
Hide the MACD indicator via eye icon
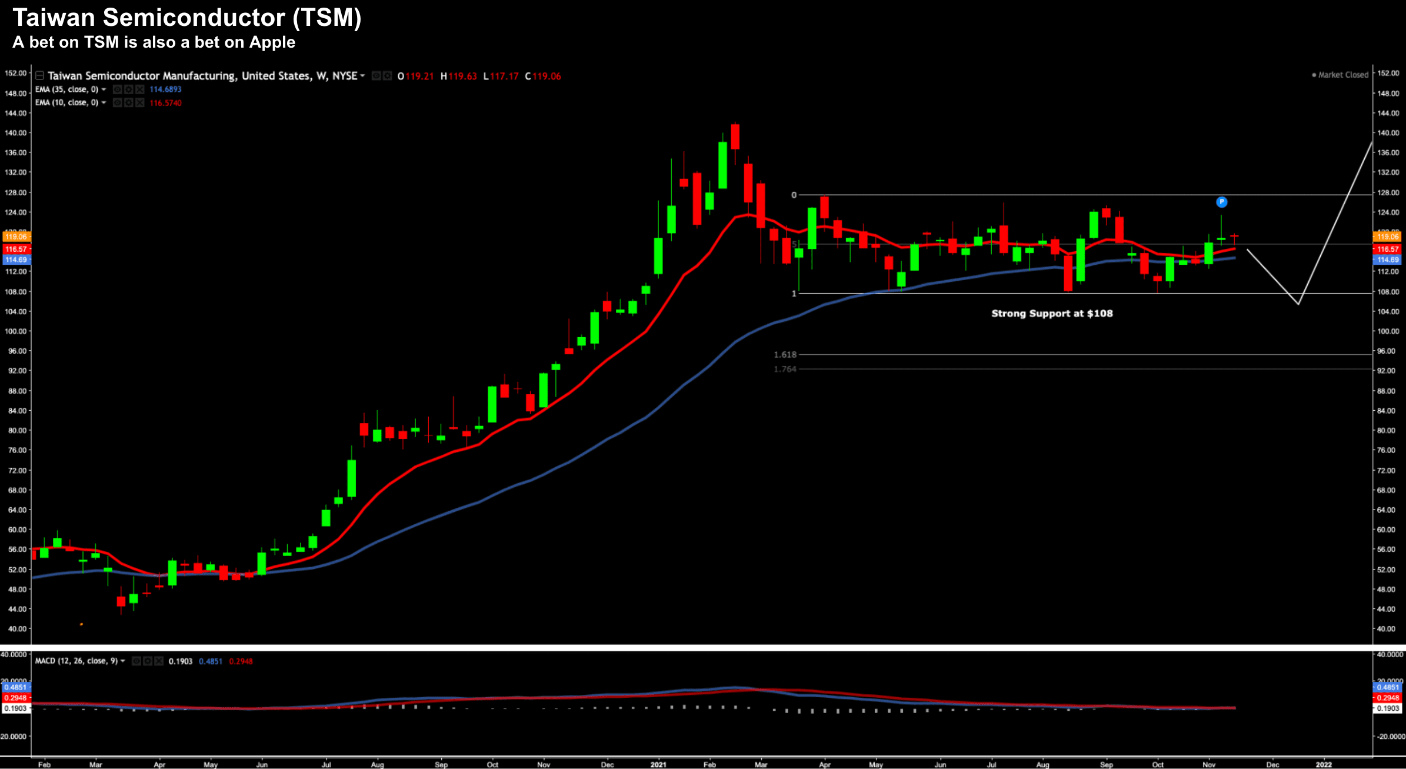pyautogui.click(x=136, y=661)
